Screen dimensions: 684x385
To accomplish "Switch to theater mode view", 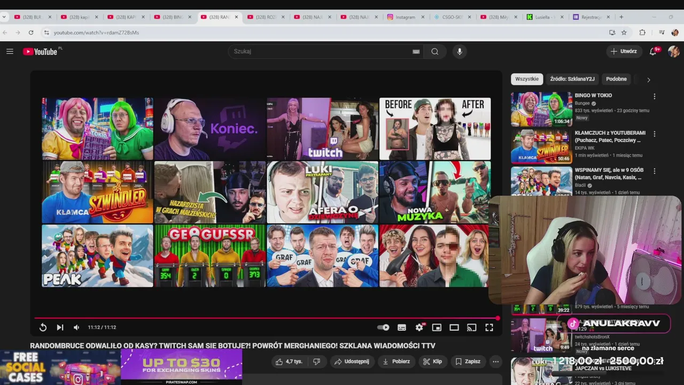I will [x=454, y=327].
